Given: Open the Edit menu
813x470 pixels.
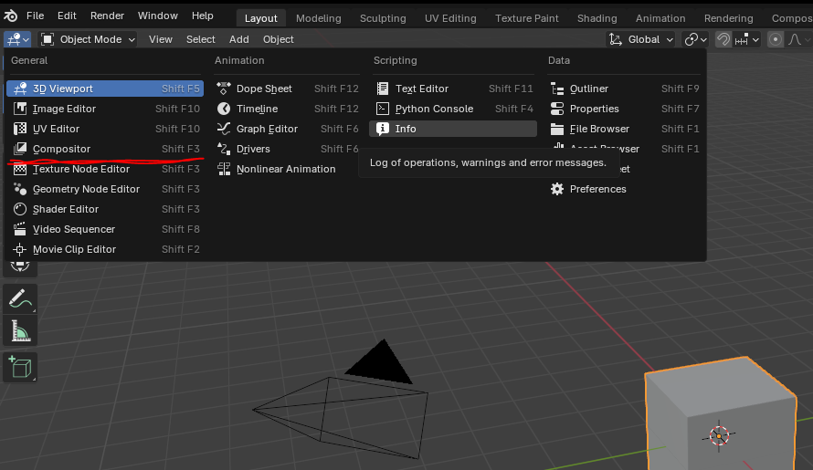Looking at the screenshot, I should 67,16.
